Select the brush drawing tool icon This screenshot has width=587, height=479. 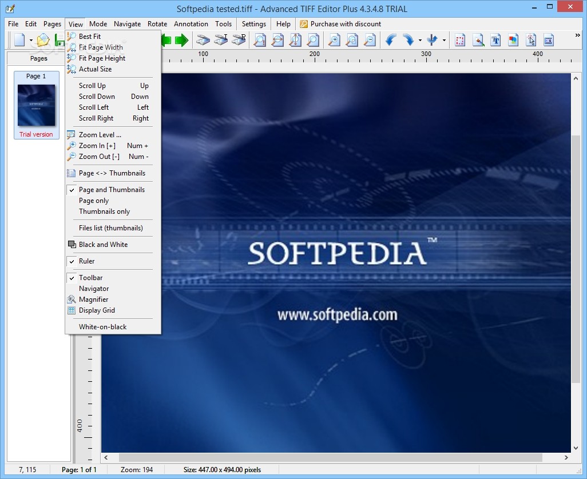(x=478, y=39)
